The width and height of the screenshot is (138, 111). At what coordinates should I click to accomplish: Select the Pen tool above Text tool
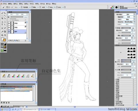click(x=2, y=22)
